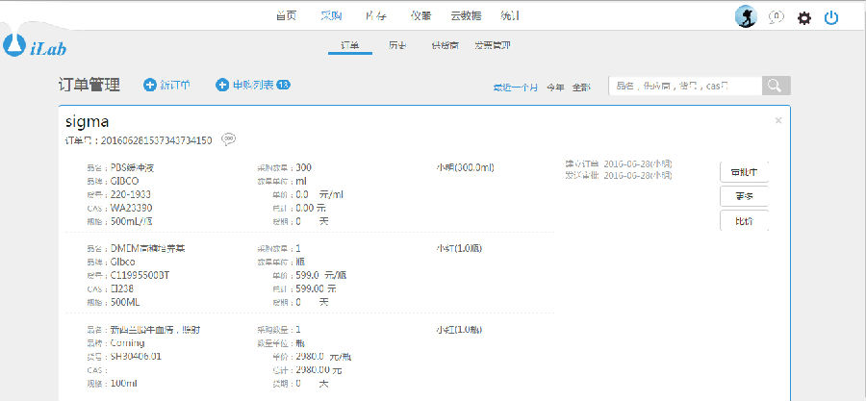Click the 比价 compare price button
The width and height of the screenshot is (866, 401).
744,221
